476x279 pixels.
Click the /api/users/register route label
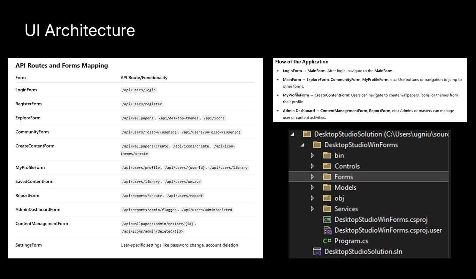[x=141, y=104]
